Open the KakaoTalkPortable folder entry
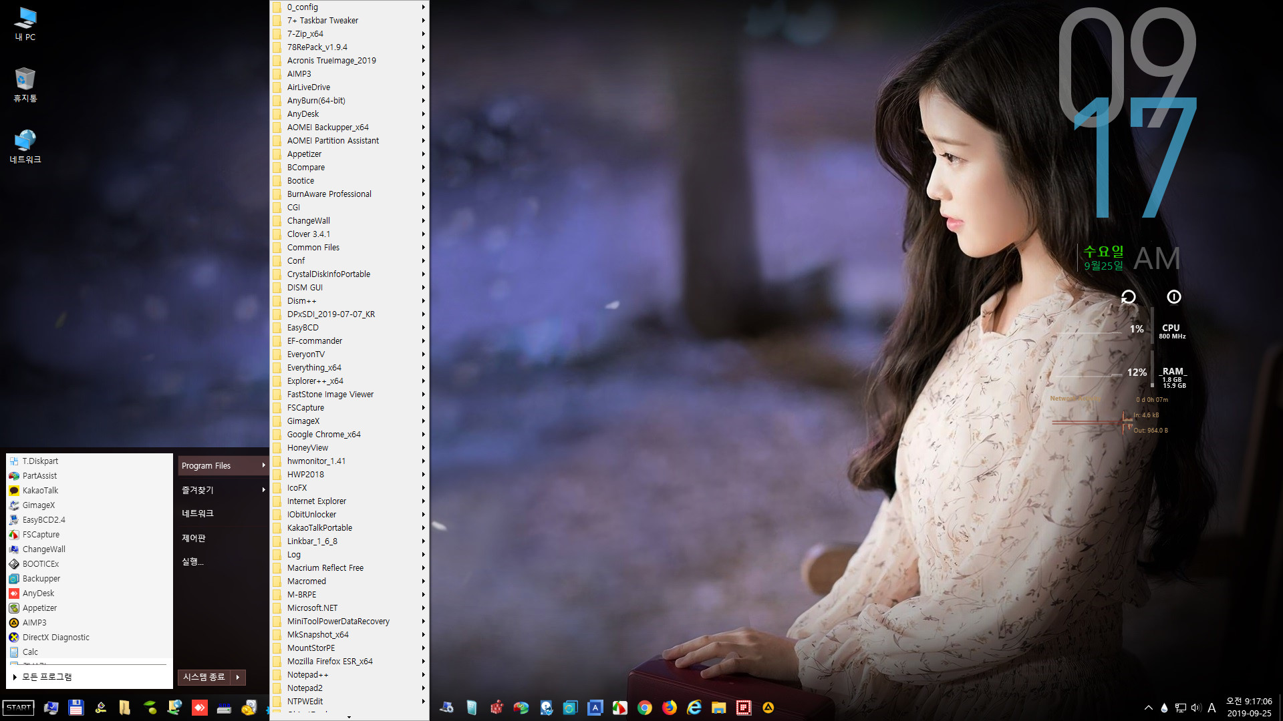The height and width of the screenshot is (721, 1283). [x=349, y=528]
